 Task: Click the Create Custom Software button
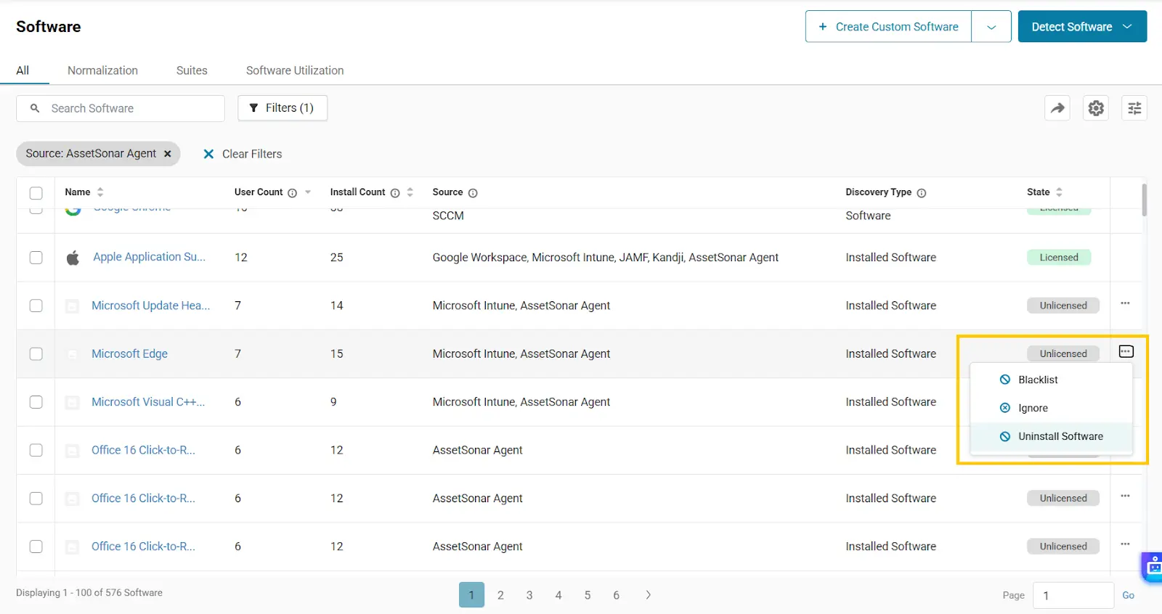[888, 27]
